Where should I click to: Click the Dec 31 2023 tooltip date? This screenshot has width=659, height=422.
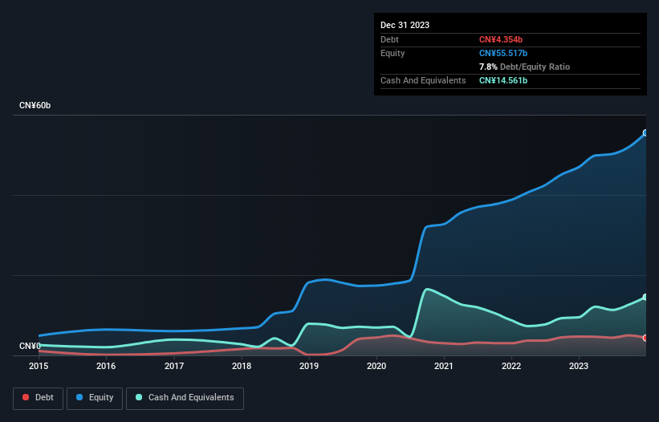tap(405, 25)
